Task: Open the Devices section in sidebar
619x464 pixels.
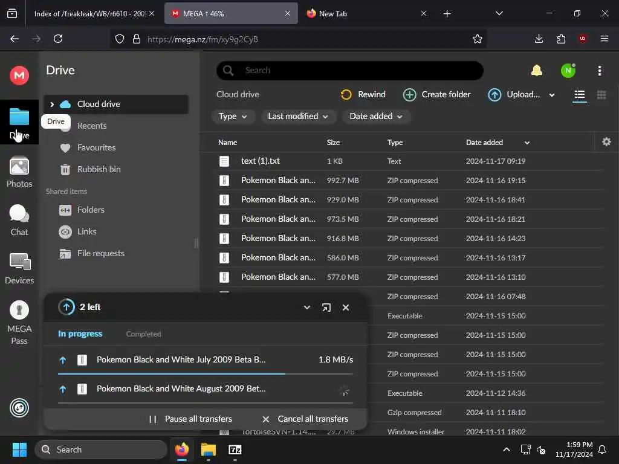Action: 19,269
